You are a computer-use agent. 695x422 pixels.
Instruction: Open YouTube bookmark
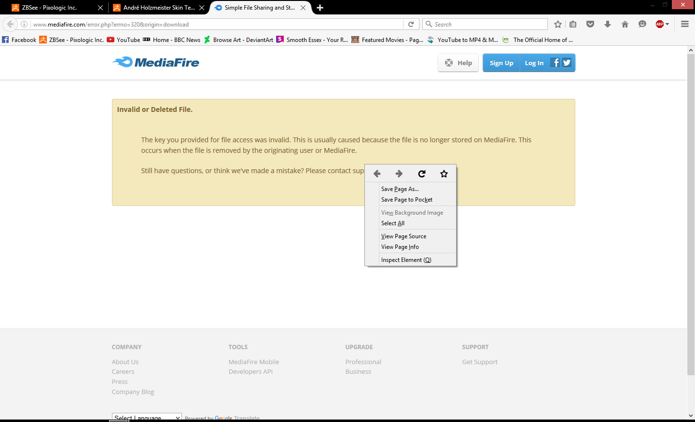coord(124,40)
